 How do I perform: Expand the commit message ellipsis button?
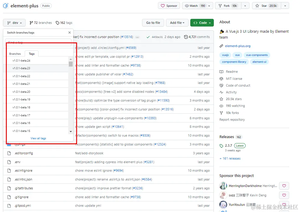[137, 37]
